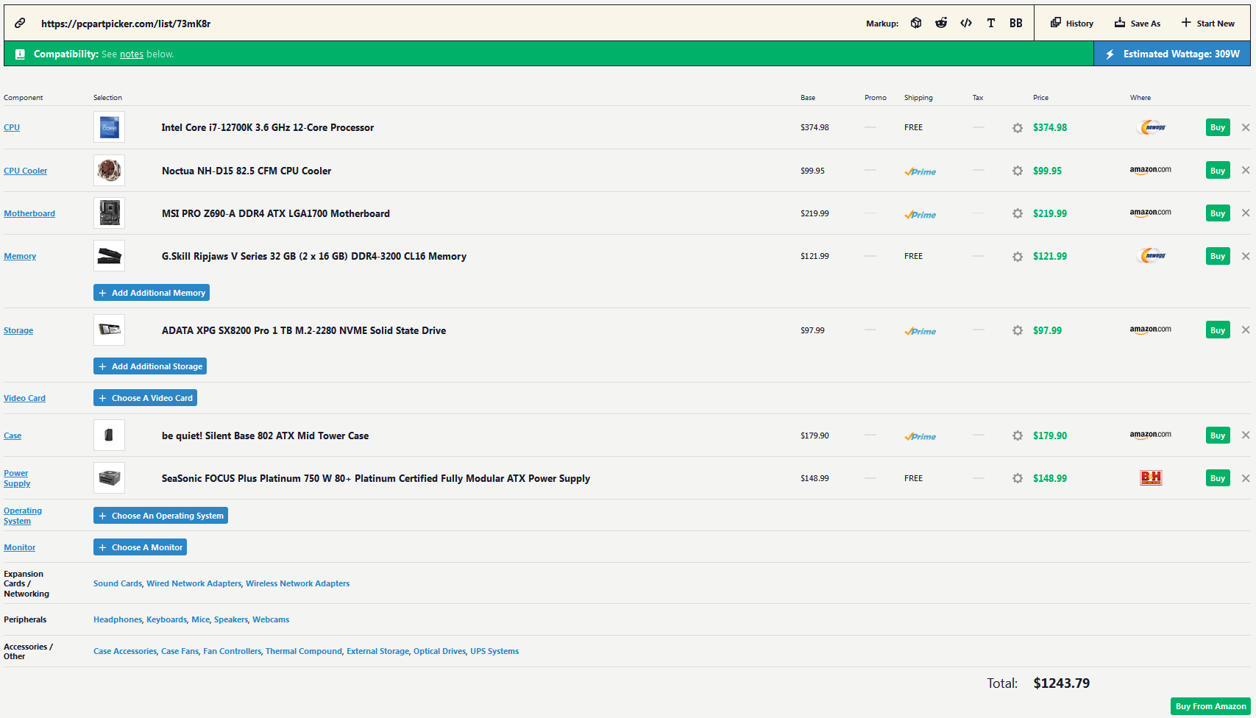Click the Noctua NH-D15 cooler thumbnail
This screenshot has width=1256, height=718.
tap(109, 171)
